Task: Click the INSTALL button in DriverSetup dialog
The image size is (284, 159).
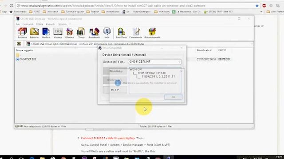Action: 115,71
